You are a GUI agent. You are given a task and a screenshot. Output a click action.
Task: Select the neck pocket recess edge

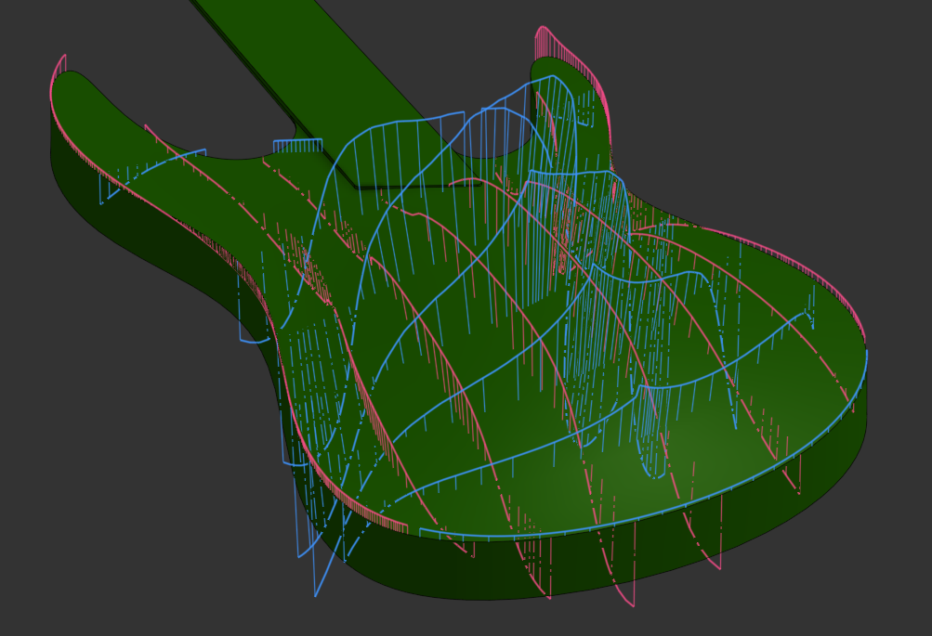click(x=416, y=187)
